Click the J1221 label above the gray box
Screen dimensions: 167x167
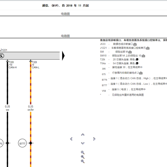click(x=4, y=50)
